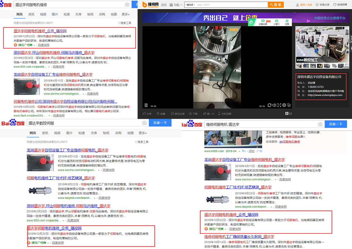Click the camera icon in the 盛达宇数控伺服 search box
Viewport: 352px width, 249px height.
(144, 123)
